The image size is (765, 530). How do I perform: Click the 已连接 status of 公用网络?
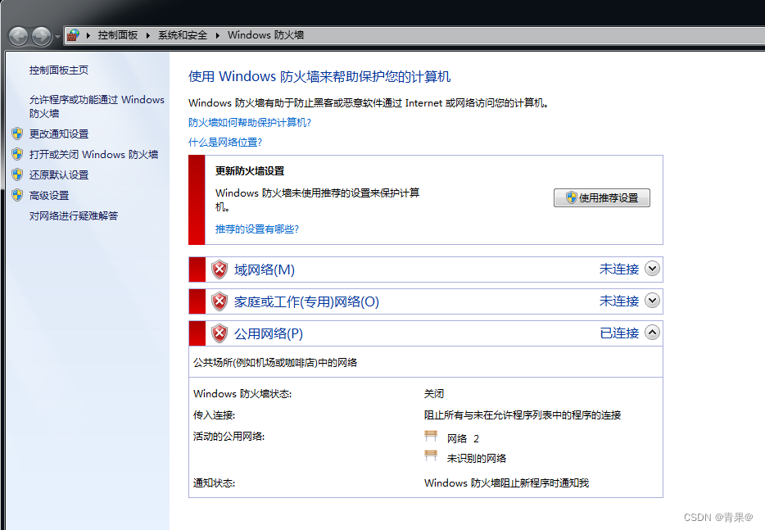(619, 333)
